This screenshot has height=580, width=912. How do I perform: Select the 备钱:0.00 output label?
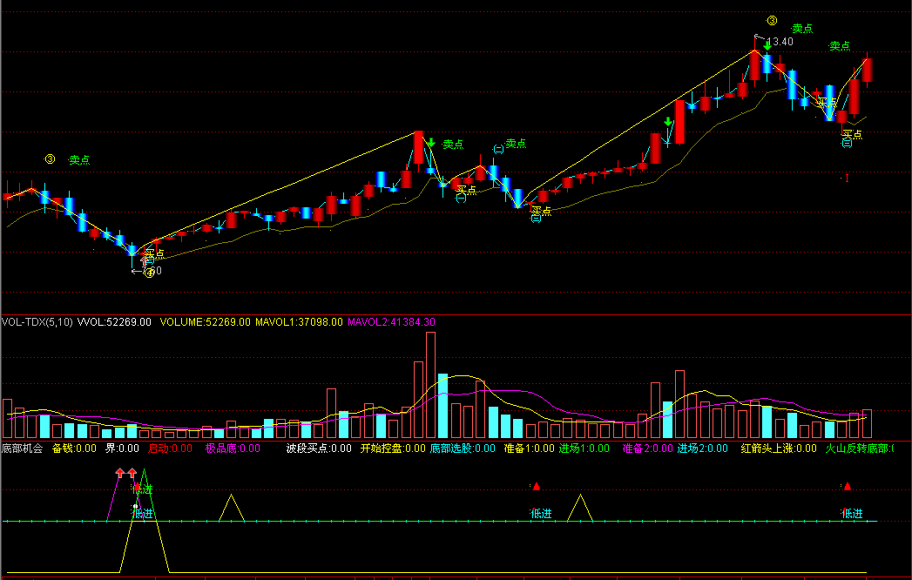[x=74, y=448]
